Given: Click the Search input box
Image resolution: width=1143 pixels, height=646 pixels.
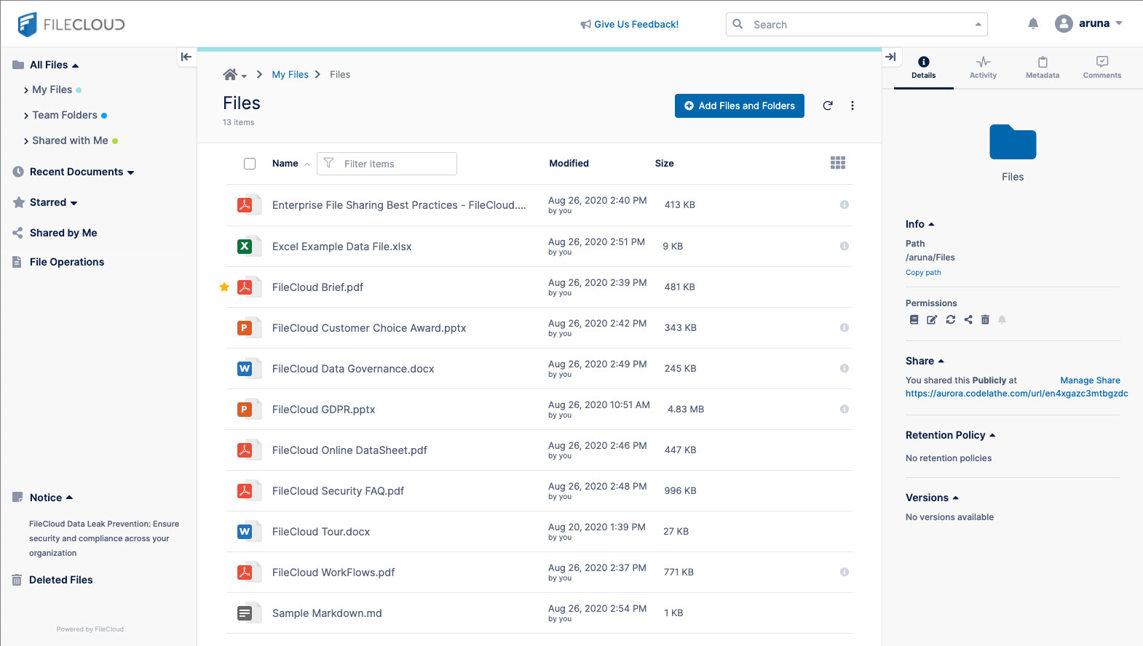Looking at the screenshot, I should [x=857, y=24].
